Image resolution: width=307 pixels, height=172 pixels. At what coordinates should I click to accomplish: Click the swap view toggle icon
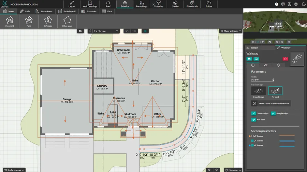80,31
